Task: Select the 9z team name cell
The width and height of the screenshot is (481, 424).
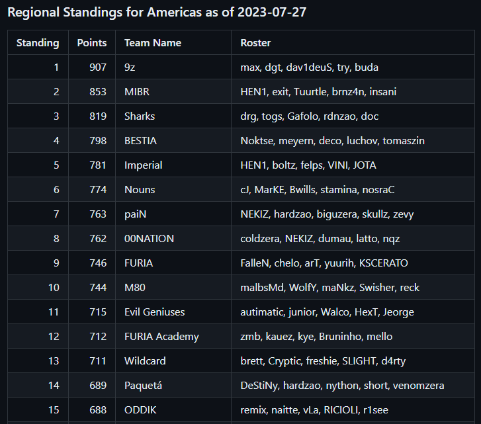Action: coord(173,67)
